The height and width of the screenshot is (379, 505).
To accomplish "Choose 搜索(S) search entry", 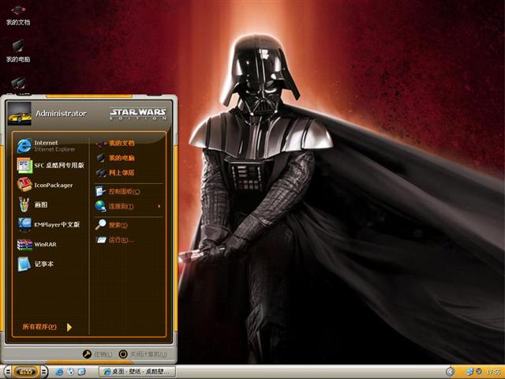I will [111, 225].
